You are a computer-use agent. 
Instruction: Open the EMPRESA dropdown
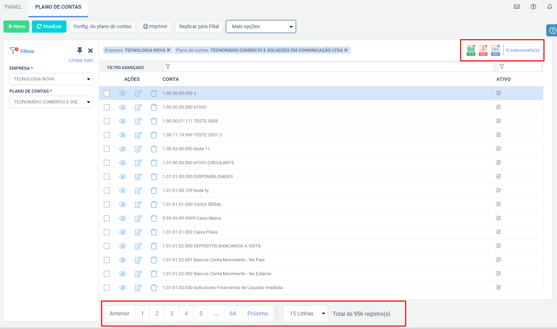51,79
